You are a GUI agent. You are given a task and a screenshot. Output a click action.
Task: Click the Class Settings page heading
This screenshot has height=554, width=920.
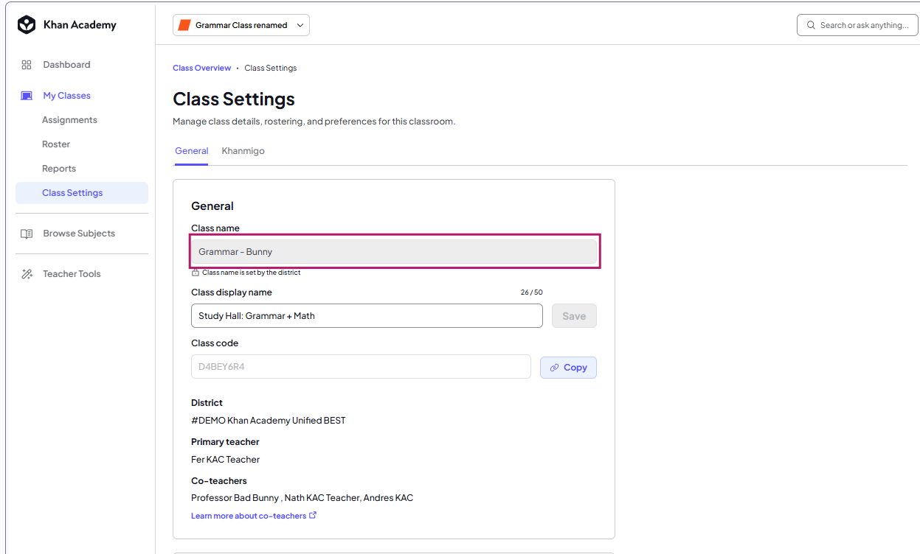pos(234,99)
